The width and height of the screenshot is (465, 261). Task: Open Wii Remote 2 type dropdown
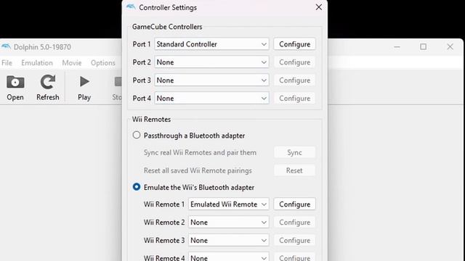pyautogui.click(x=228, y=223)
